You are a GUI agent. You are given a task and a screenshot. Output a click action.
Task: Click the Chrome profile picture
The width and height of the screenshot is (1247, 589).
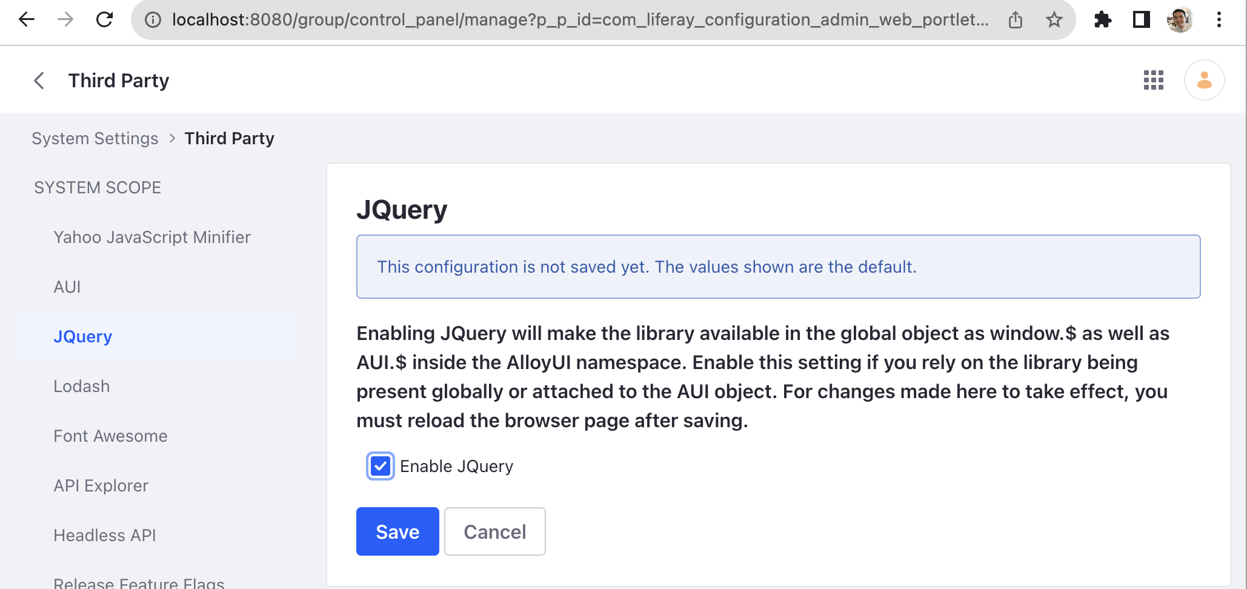pos(1180,20)
